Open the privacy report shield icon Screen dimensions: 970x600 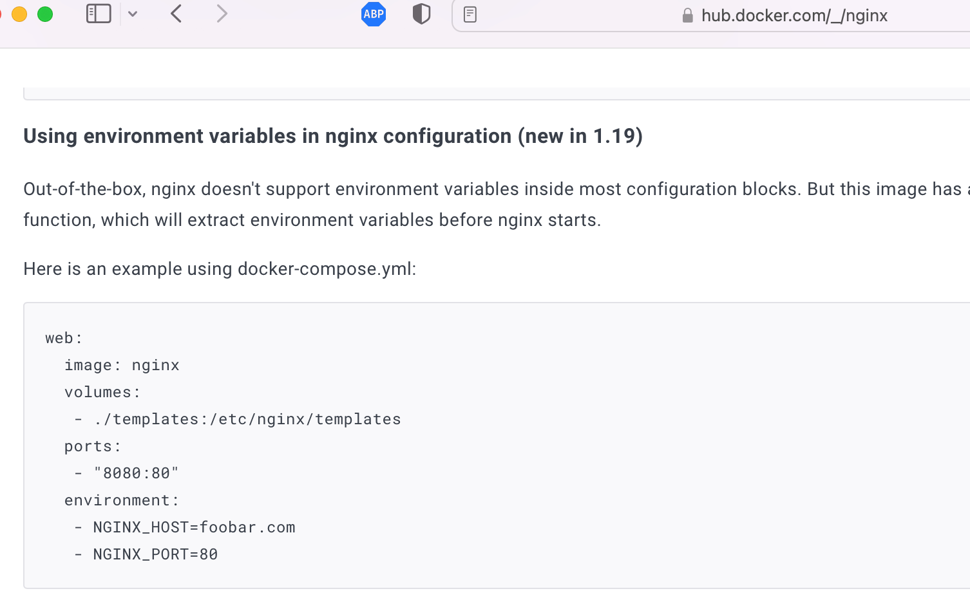pos(421,14)
